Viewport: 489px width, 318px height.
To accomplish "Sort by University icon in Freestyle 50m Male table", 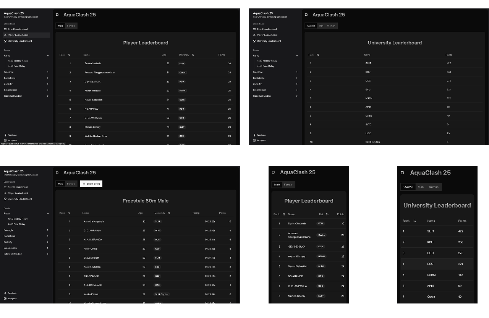I will pyautogui.click(x=168, y=213).
